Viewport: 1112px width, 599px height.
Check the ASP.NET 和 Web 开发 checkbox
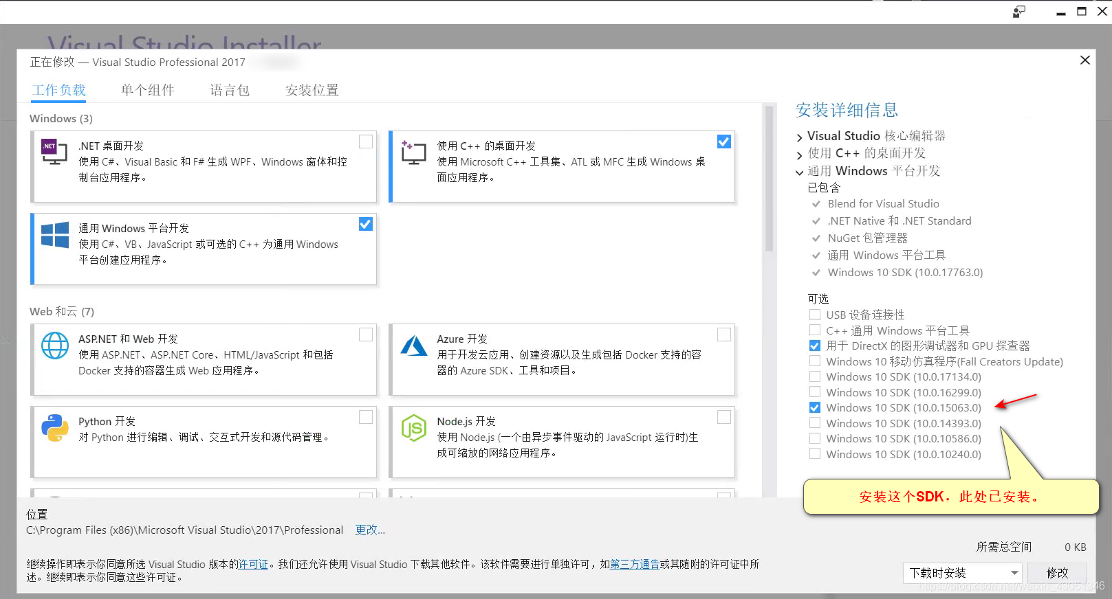(x=366, y=335)
